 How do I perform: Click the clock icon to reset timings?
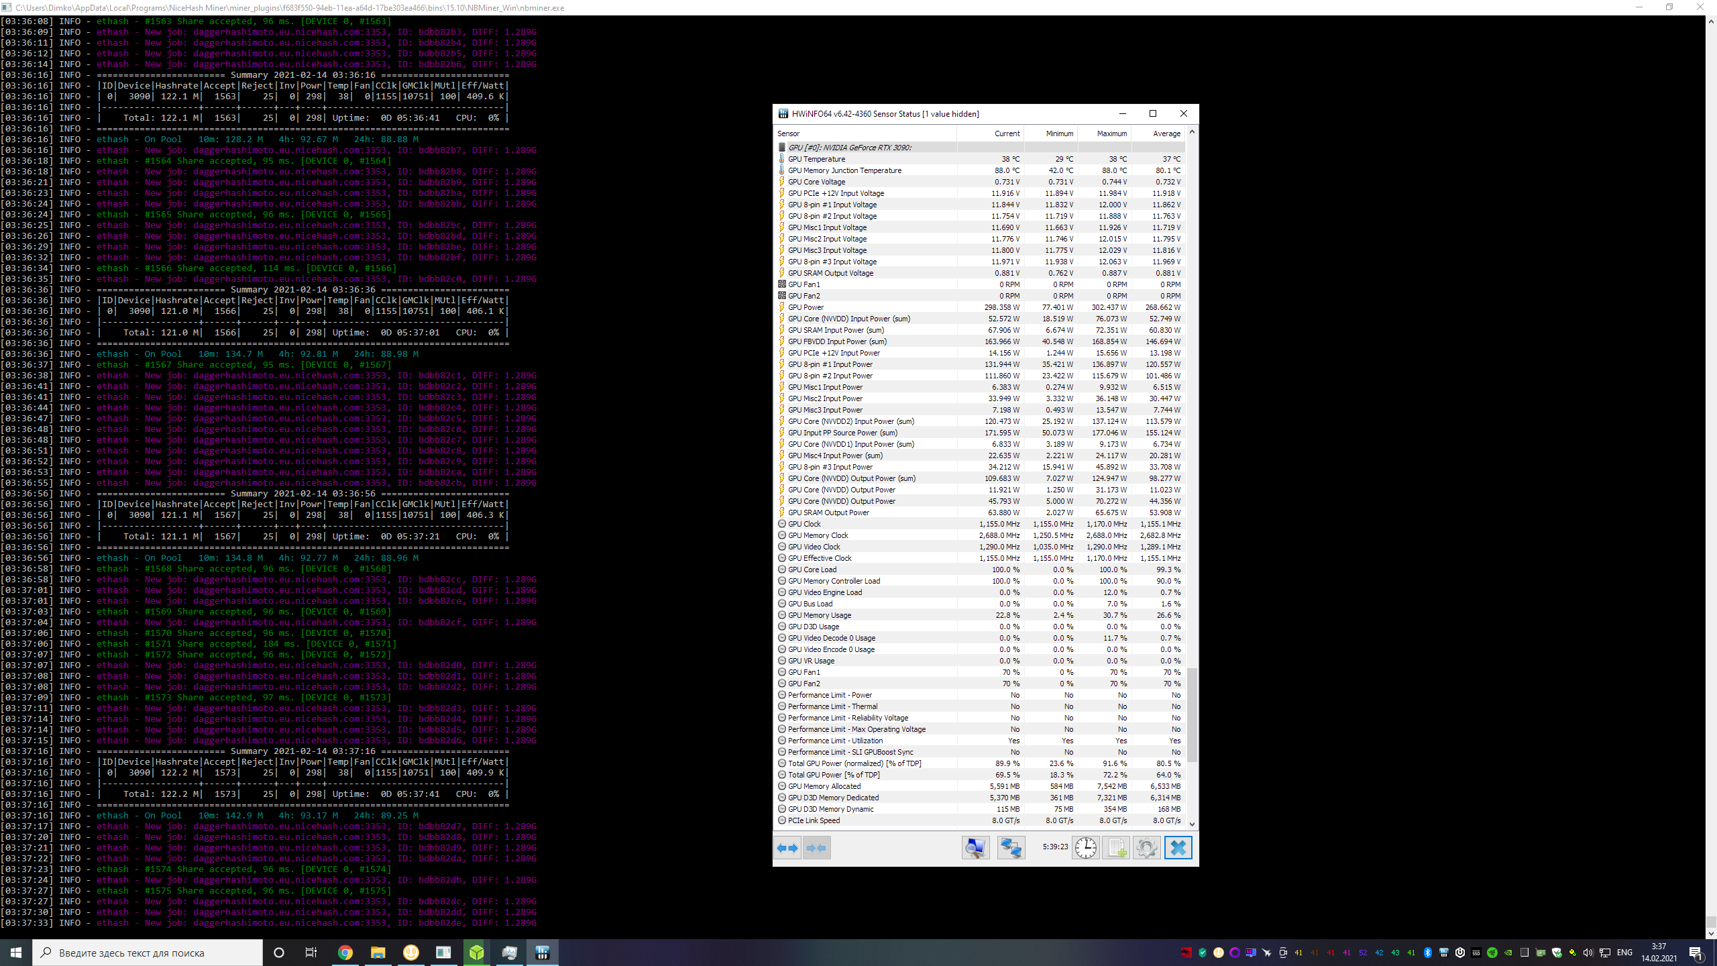1085,848
